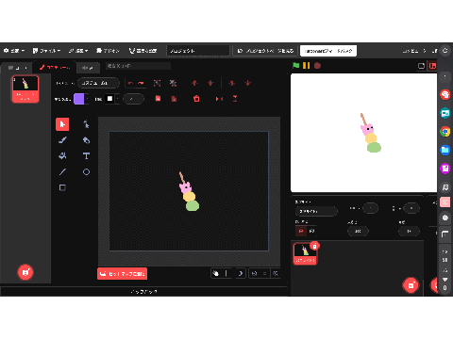
Task: Click the outline width field
Action: (x=133, y=99)
